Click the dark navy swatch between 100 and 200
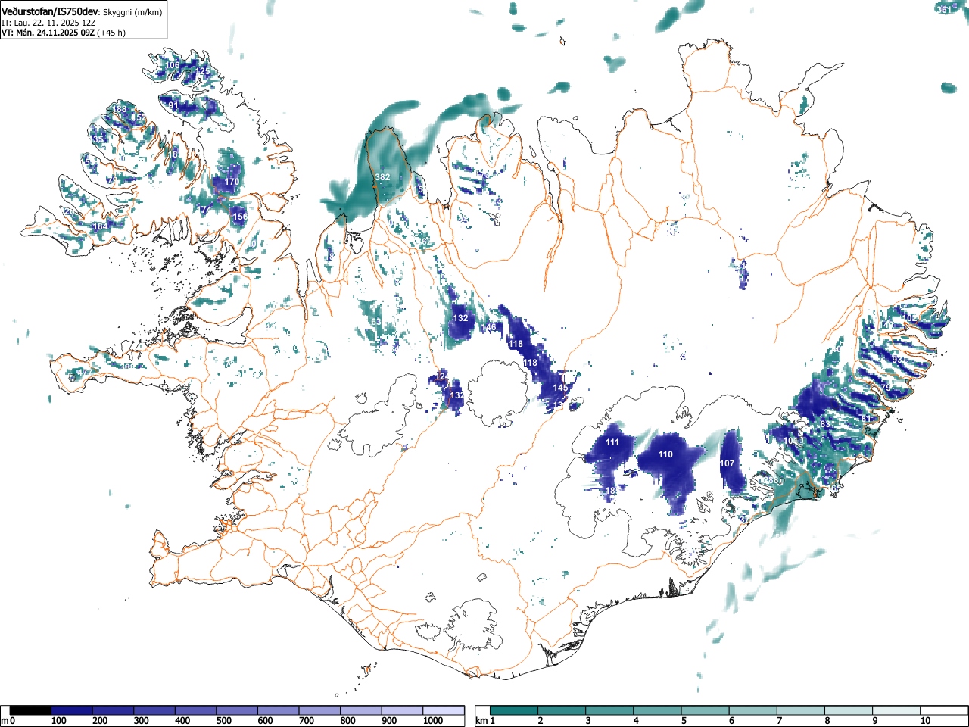Image resolution: width=969 pixels, height=727 pixels. pyautogui.click(x=72, y=710)
